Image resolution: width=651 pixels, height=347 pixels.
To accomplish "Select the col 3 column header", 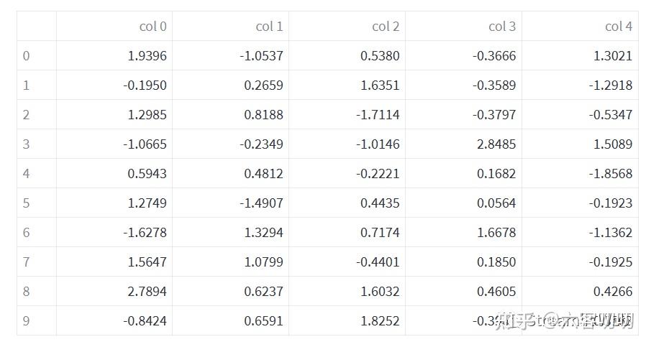I will click(502, 27).
